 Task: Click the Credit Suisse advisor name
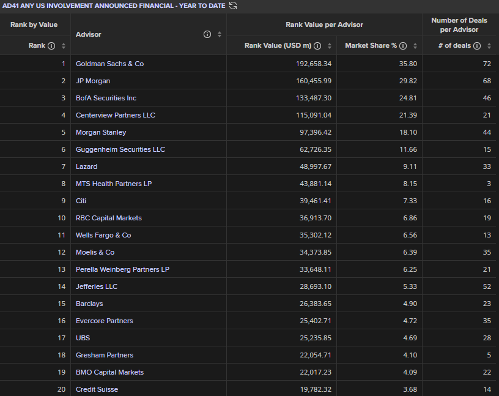click(x=97, y=389)
